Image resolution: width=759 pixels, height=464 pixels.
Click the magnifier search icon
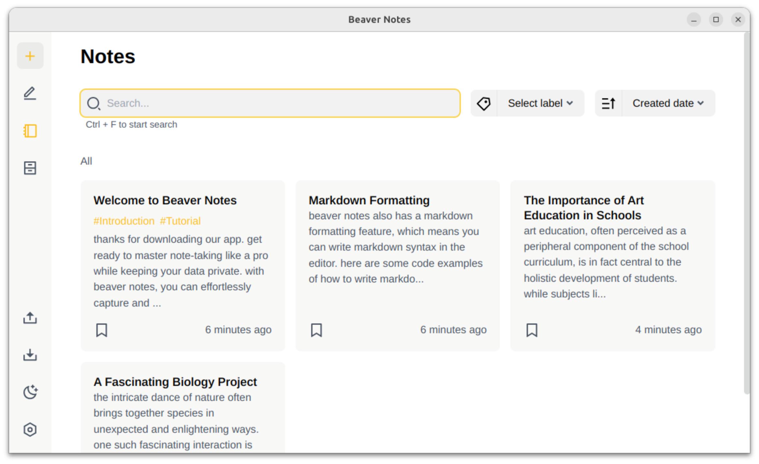click(94, 103)
